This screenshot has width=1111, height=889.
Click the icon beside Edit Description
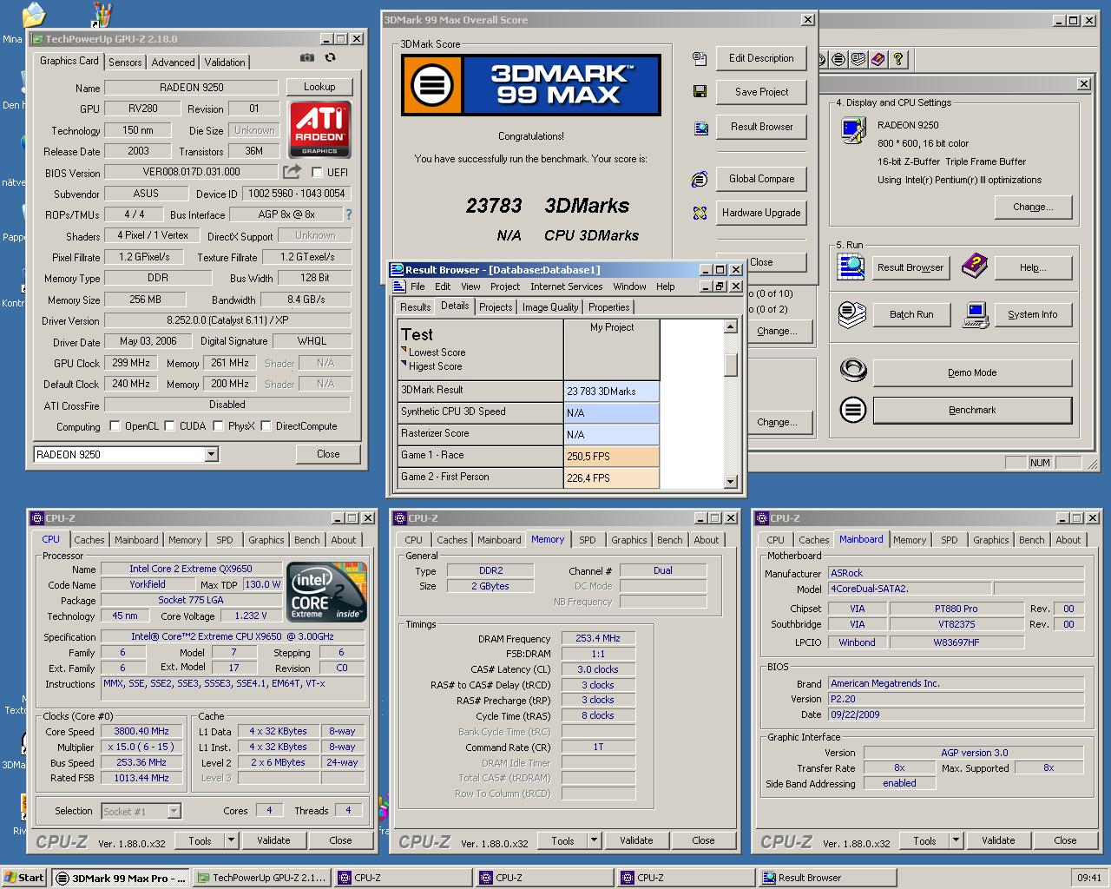(700, 59)
